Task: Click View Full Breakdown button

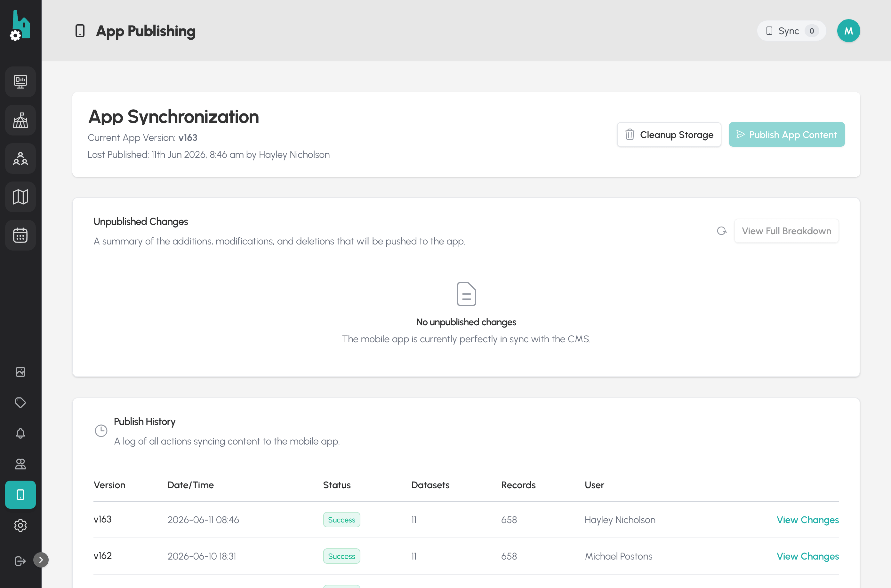Action: coord(787,231)
